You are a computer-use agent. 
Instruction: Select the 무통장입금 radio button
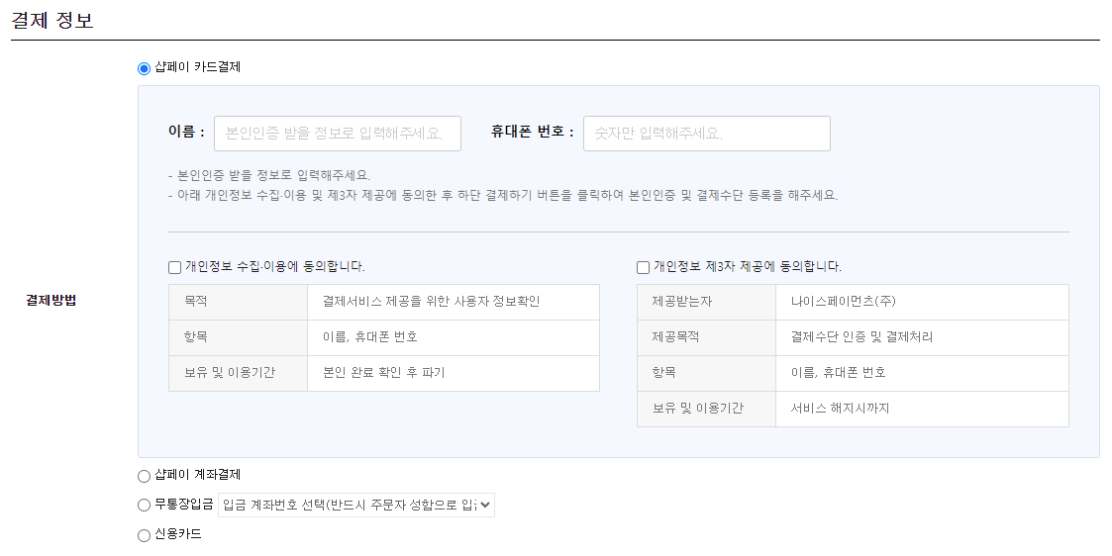click(x=145, y=506)
